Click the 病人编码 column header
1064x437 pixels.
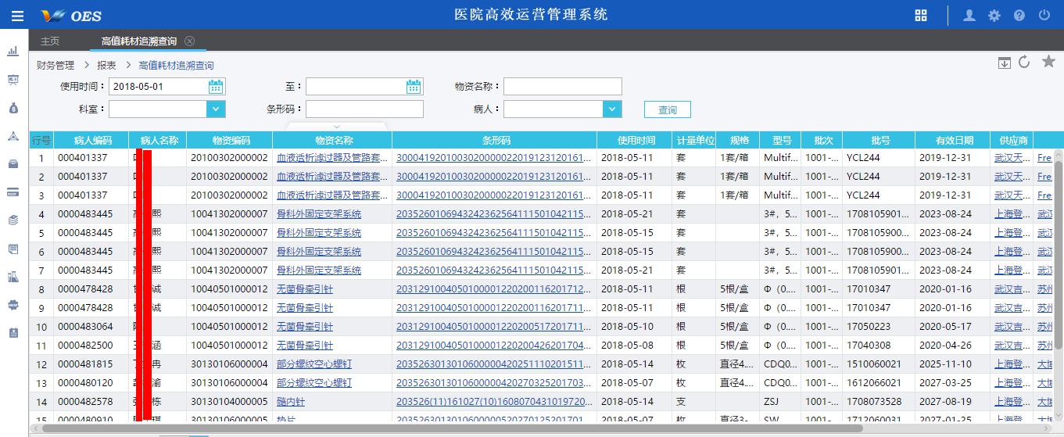93,141
